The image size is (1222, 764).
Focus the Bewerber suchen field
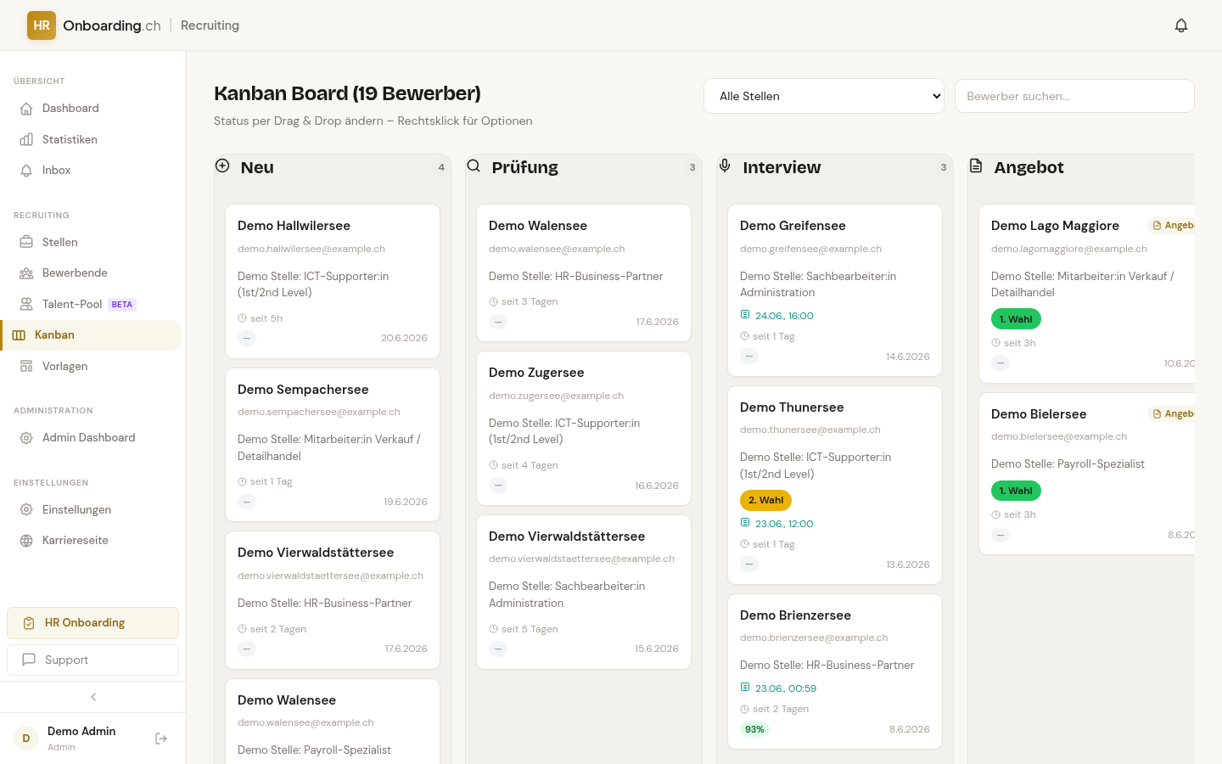(1074, 96)
